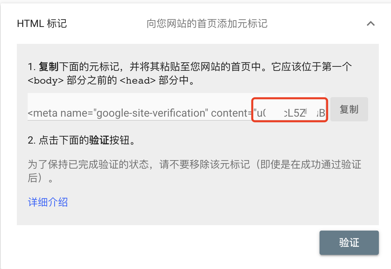Collapse the HTML 标记 section with chevron
This screenshot has height=269, width=391.
[x=370, y=24]
